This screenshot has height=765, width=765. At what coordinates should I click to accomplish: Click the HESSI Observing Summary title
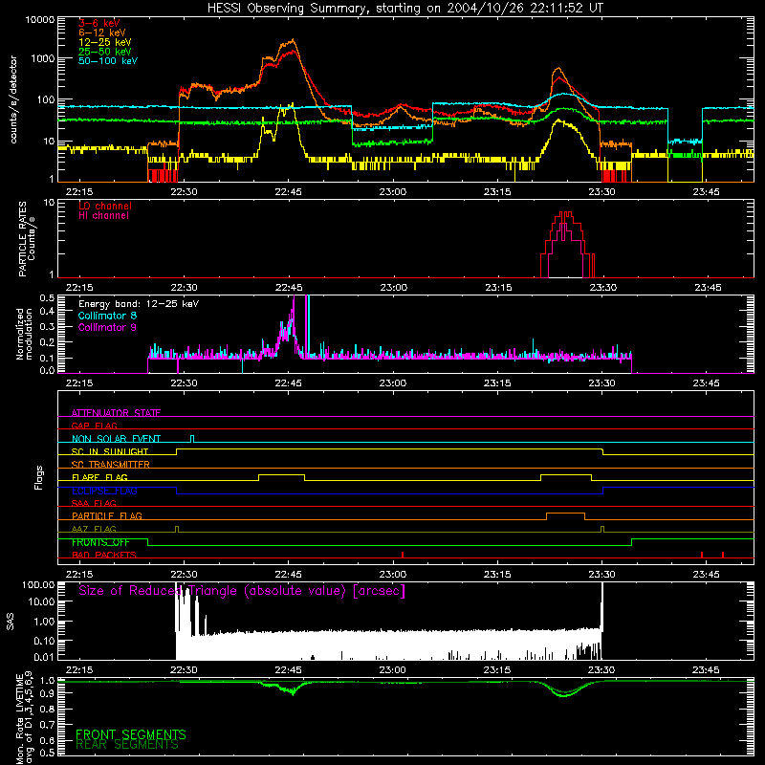pos(404,9)
